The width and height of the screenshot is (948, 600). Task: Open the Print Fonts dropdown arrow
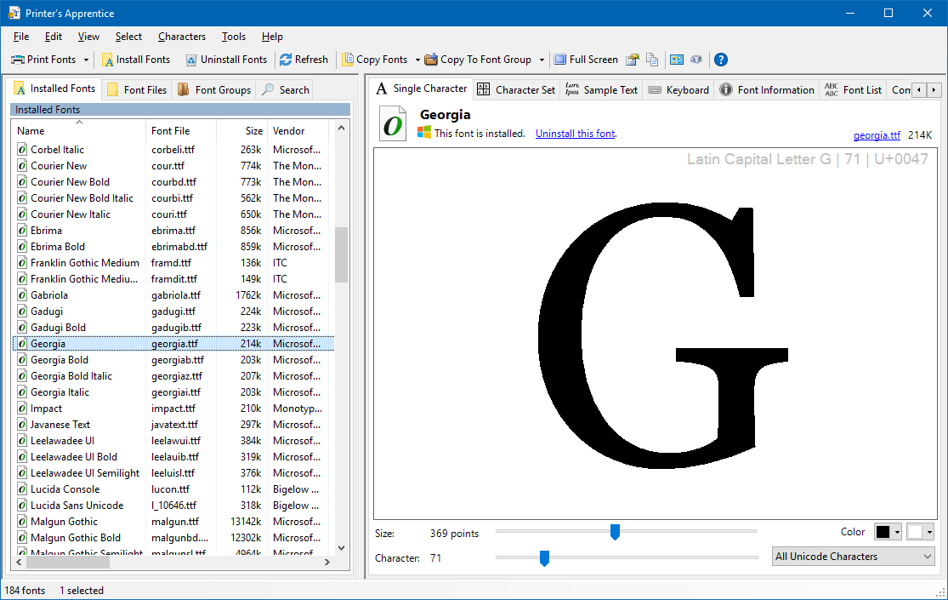click(86, 60)
